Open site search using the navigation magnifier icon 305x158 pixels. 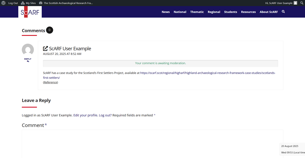[x=283, y=12]
